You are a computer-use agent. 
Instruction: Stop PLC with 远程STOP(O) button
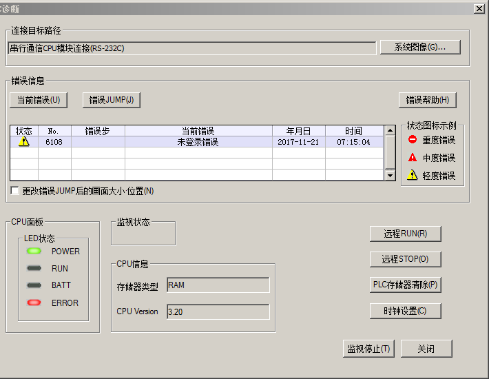point(405,260)
